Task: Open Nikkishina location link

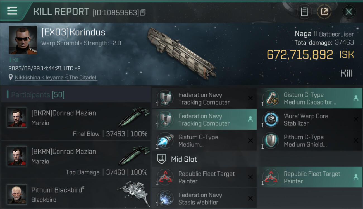Action: [56, 77]
